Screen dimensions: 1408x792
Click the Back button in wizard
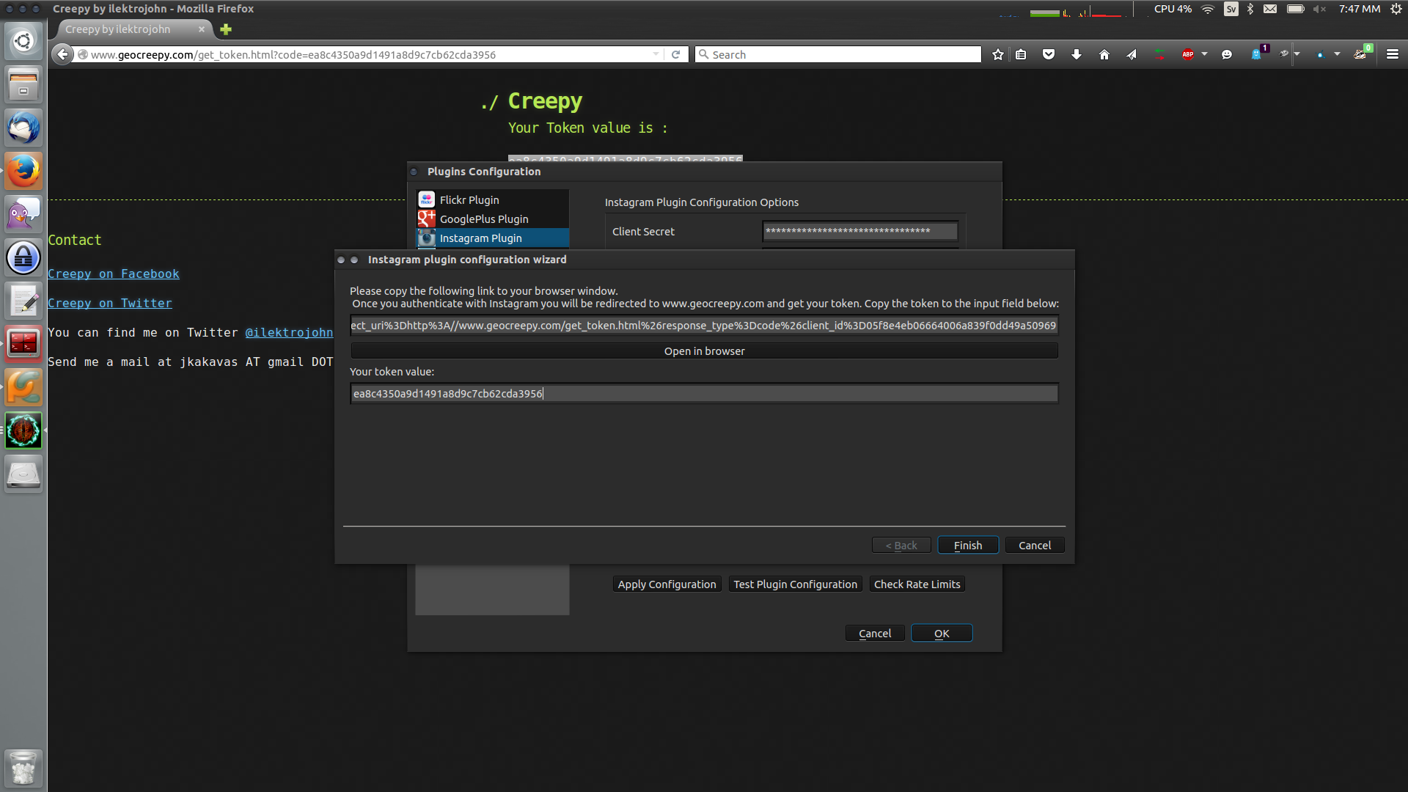(x=901, y=544)
